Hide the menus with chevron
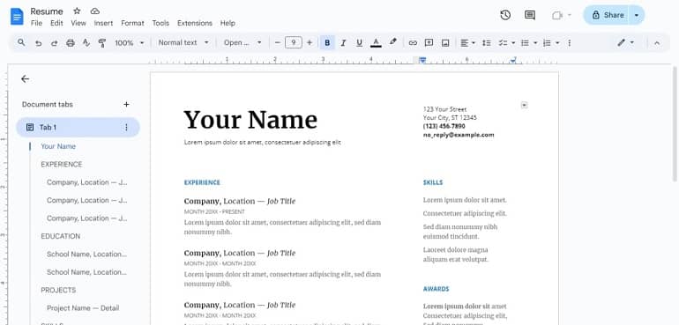The width and height of the screenshot is (679, 325). click(657, 43)
